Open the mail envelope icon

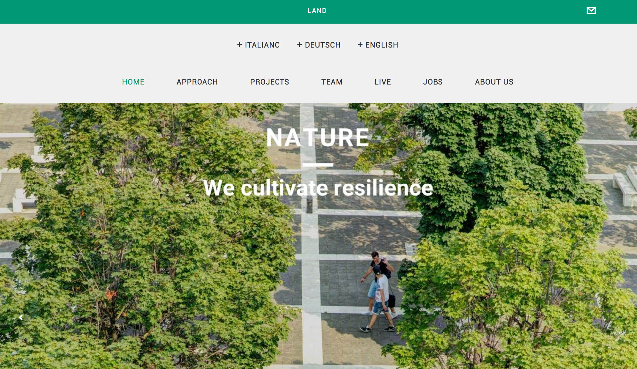591,11
